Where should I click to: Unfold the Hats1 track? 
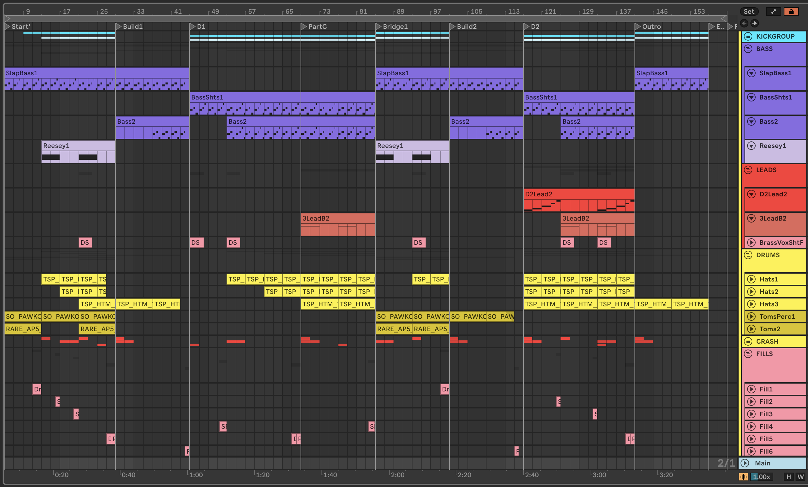pyautogui.click(x=751, y=279)
